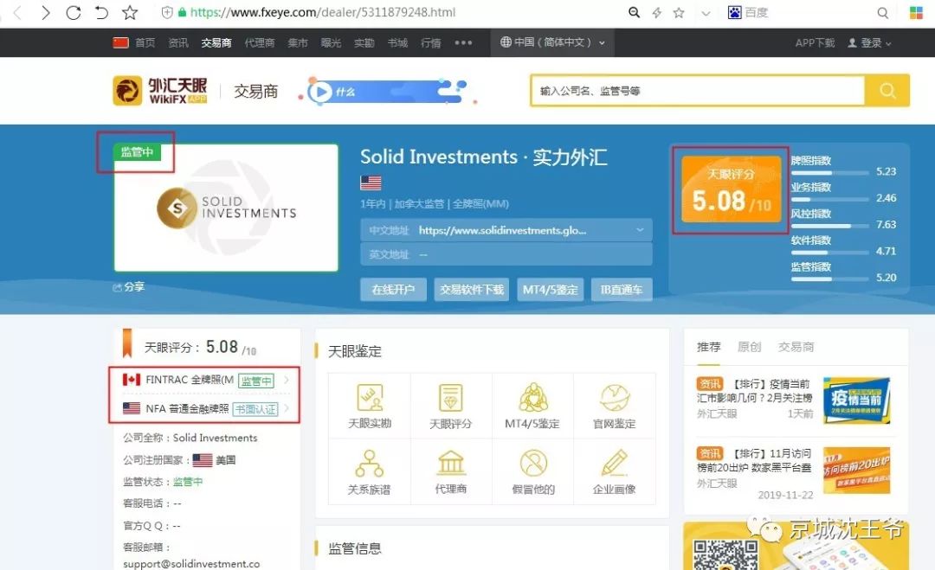Go back with the browser back arrow

(x=17, y=12)
